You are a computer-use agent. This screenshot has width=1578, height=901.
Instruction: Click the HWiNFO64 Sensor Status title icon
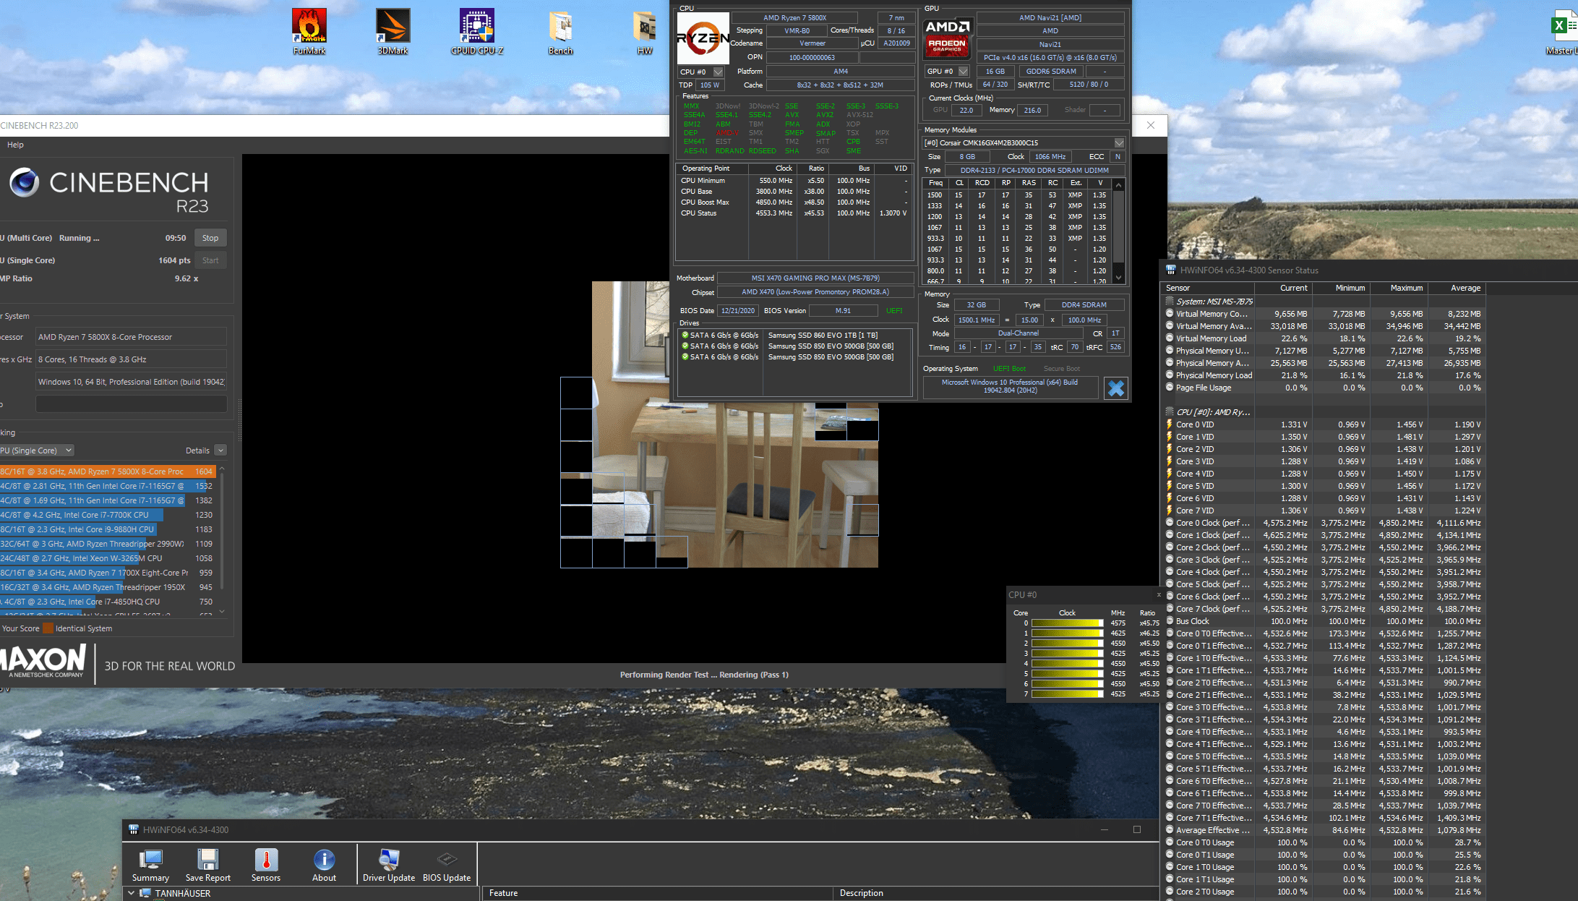click(1170, 270)
